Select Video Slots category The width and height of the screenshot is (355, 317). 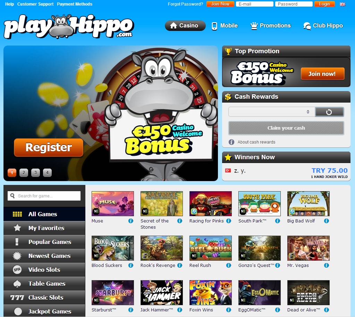click(44, 270)
